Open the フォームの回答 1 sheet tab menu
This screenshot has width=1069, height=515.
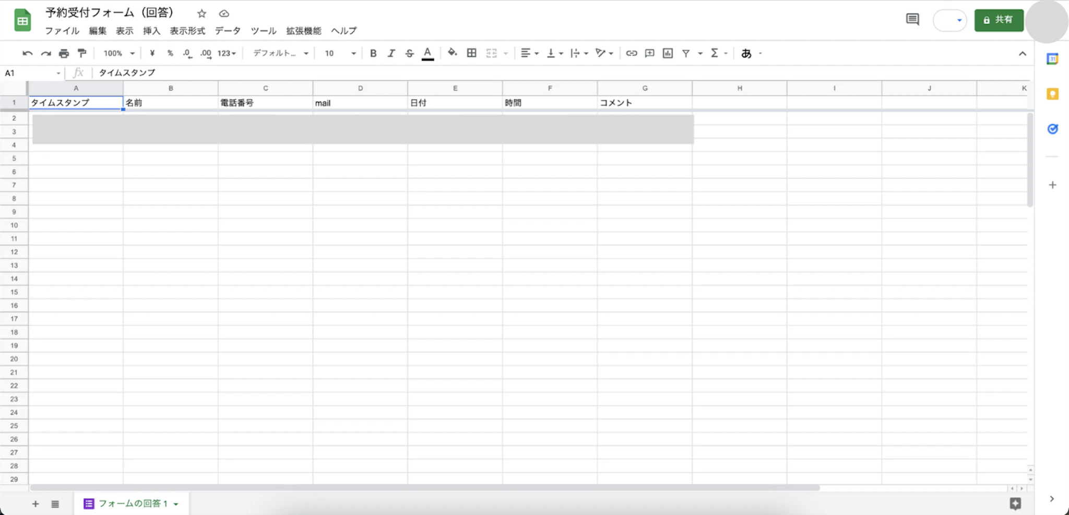click(175, 503)
